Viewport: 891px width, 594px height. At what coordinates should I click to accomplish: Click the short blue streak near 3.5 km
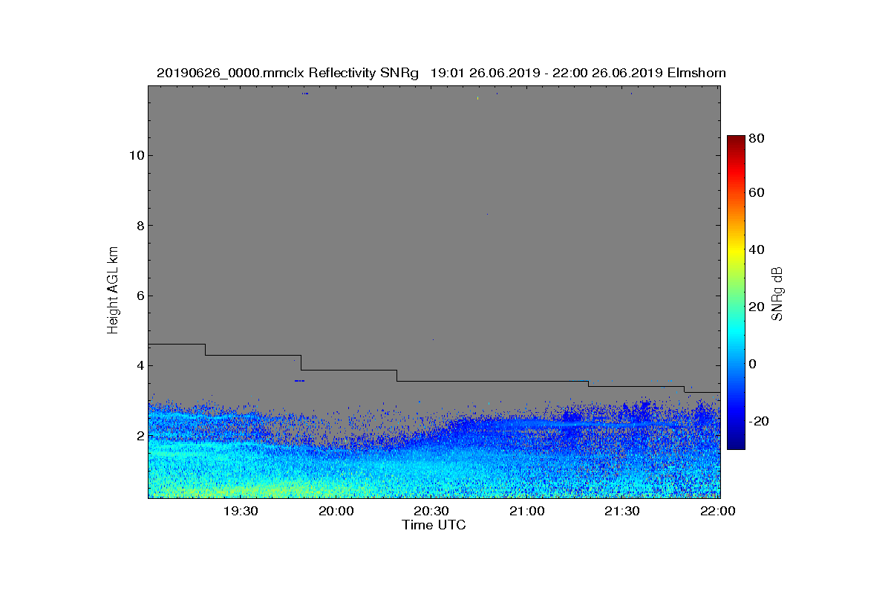[299, 381]
